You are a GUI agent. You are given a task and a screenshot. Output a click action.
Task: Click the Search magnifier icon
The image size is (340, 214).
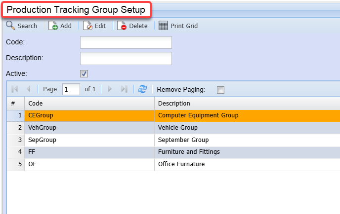pyautogui.click(x=10, y=26)
